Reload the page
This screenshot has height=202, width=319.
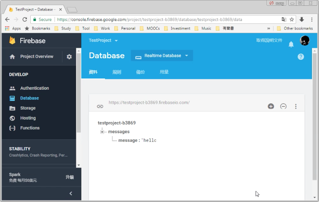coord(25,19)
